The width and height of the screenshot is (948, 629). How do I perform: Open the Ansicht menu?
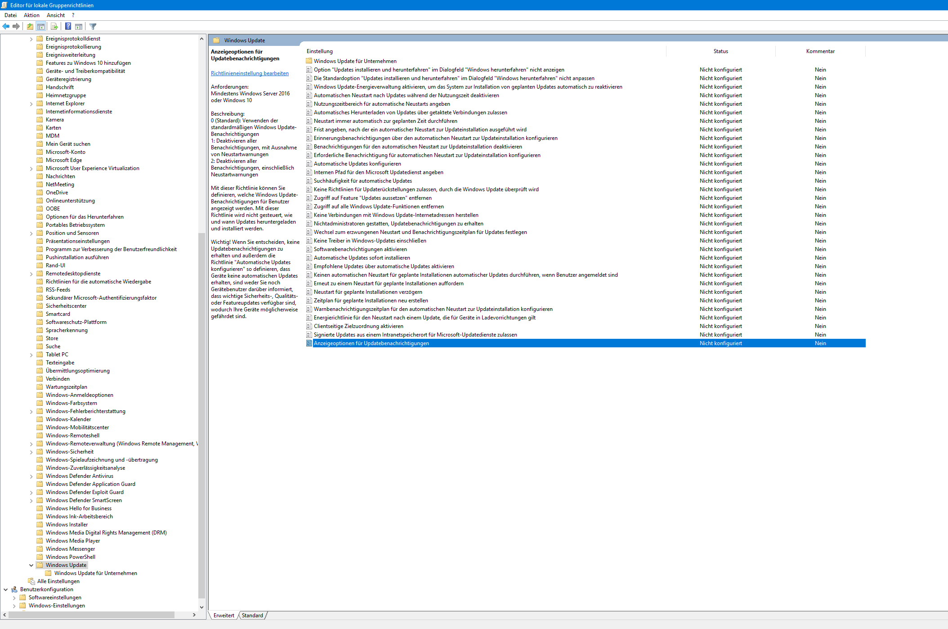tap(56, 15)
